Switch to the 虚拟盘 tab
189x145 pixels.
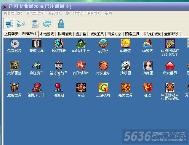[81, 34]
